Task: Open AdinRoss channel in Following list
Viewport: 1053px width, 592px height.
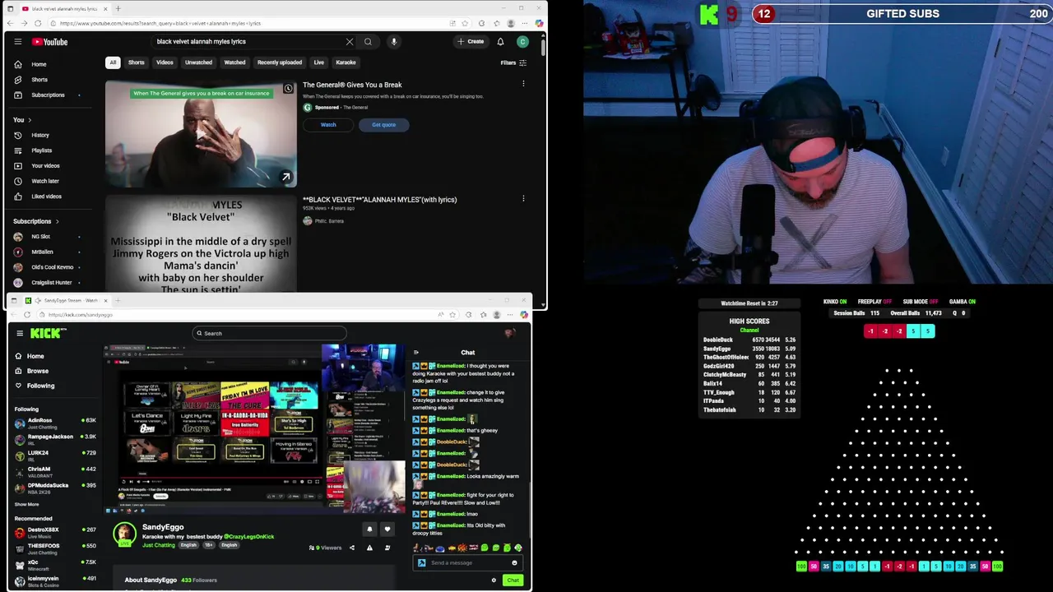Action: pos(54,423)
